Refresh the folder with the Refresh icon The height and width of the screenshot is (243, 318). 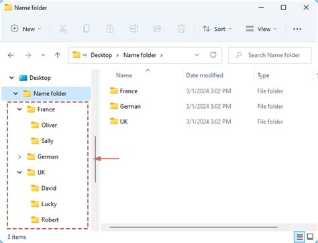(x=213, y=55)
